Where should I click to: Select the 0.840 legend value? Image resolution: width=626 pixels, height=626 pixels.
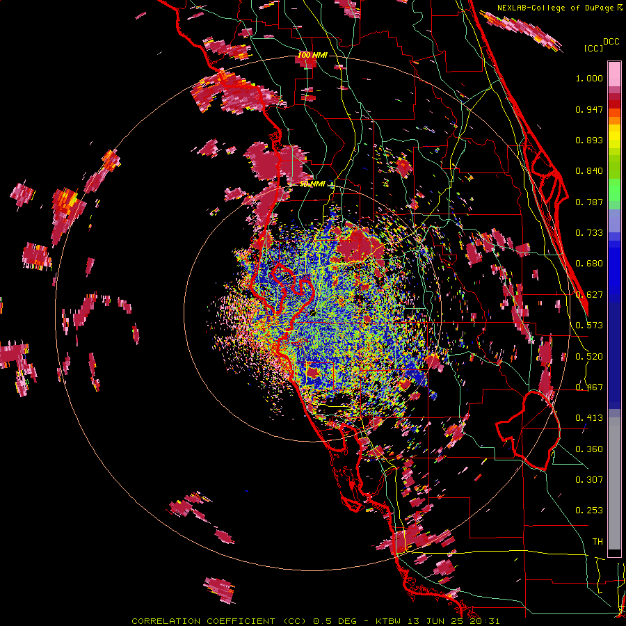coord(589,171)
